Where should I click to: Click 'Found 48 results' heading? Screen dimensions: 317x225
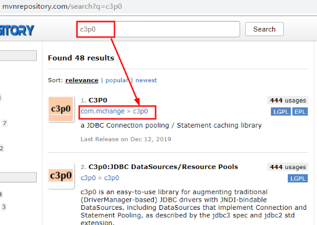[x=81, y=58]
